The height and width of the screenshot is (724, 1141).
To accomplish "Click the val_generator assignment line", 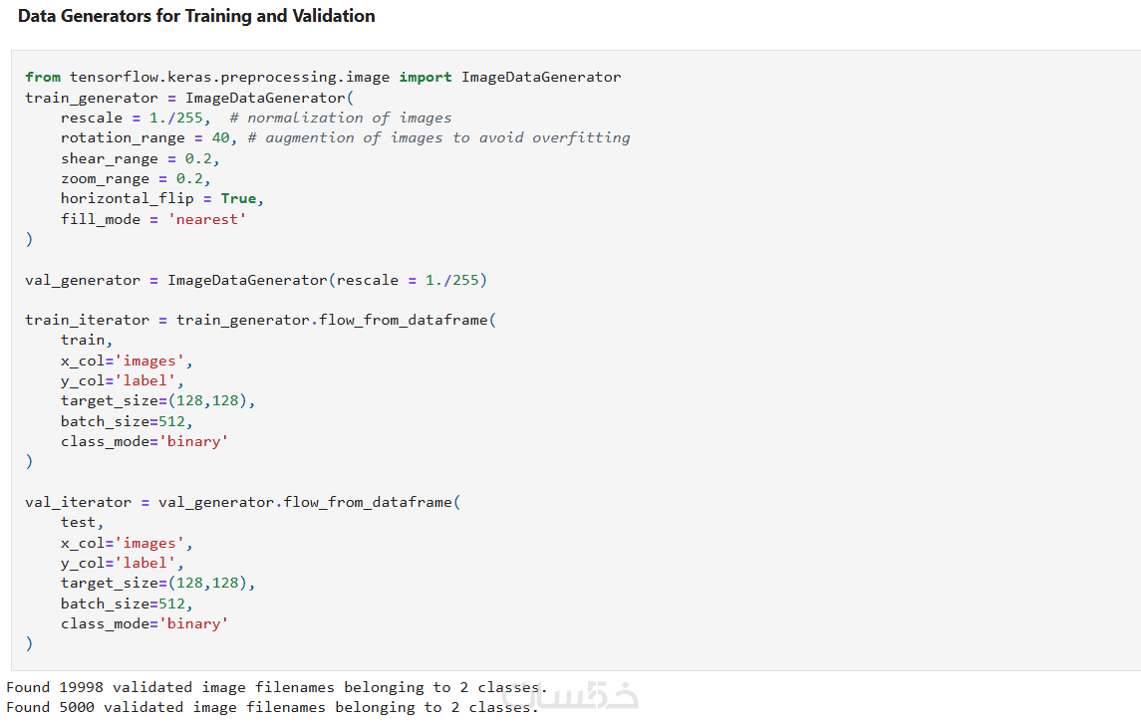I will tap(256, 280).
